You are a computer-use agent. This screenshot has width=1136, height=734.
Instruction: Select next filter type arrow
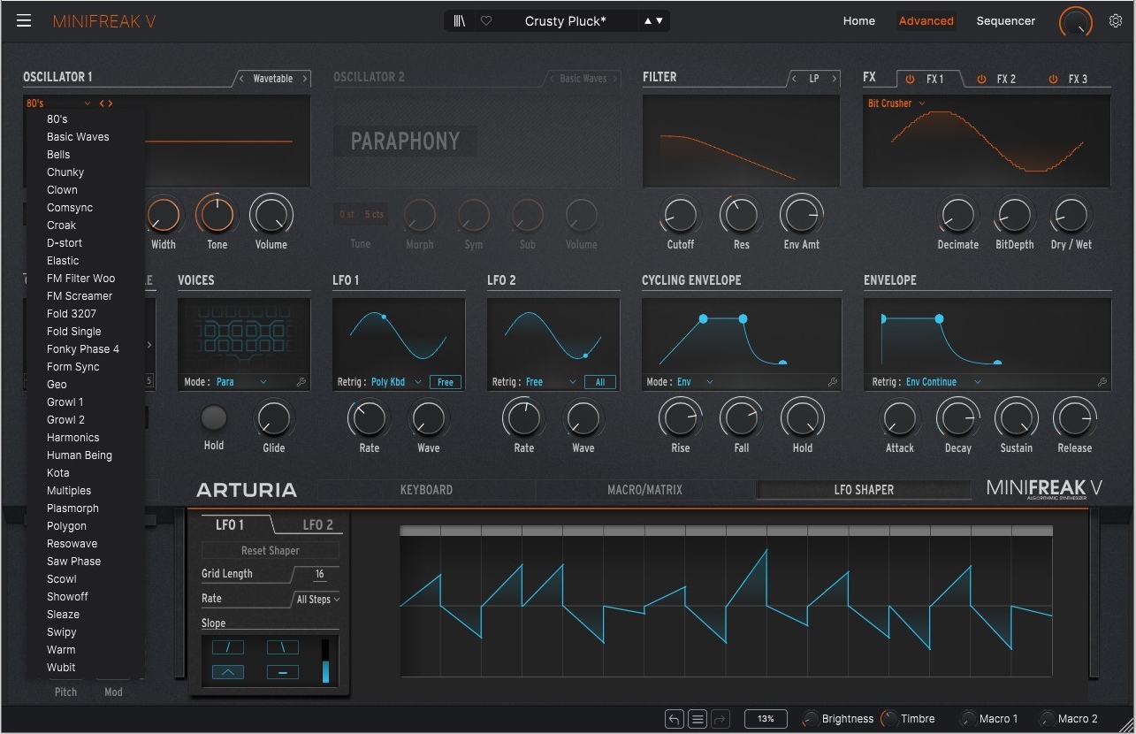[x=835, y=79]
